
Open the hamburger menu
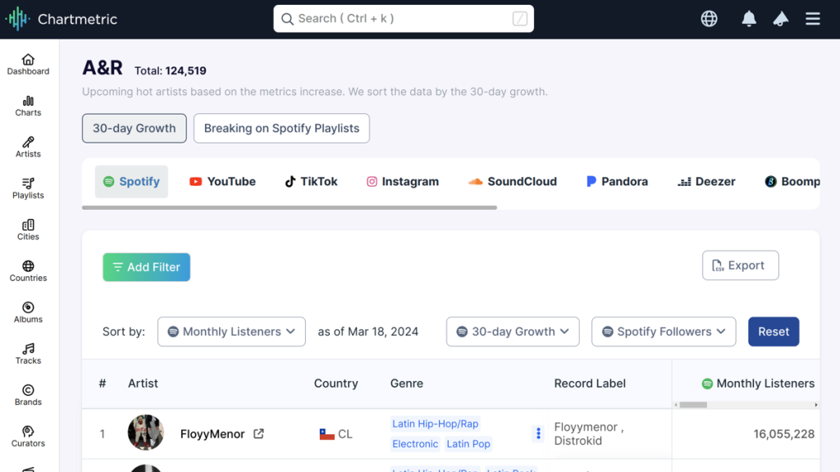pos(813,19)
